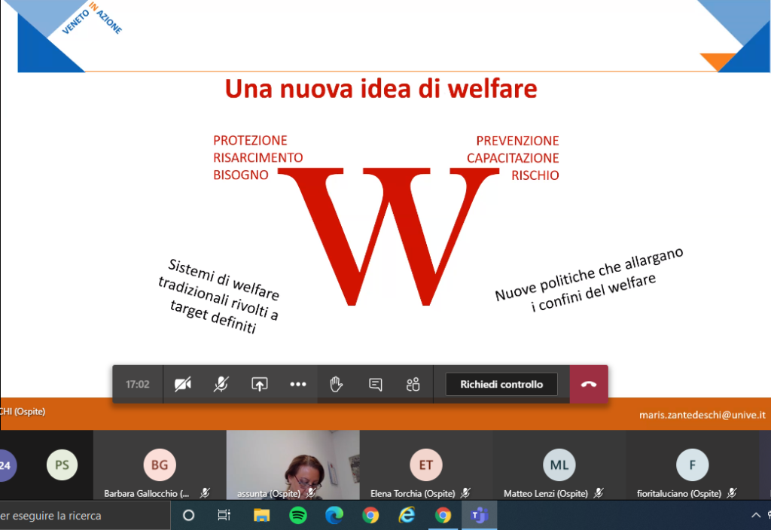Open the share screen tray
The height and width of the screenshot is (530, 771).
[x=260, y=384]
